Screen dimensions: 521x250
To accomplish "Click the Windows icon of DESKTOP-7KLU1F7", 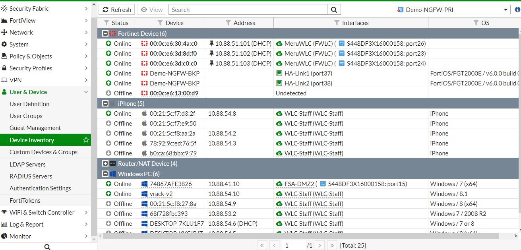I will (x=145, y=224).
